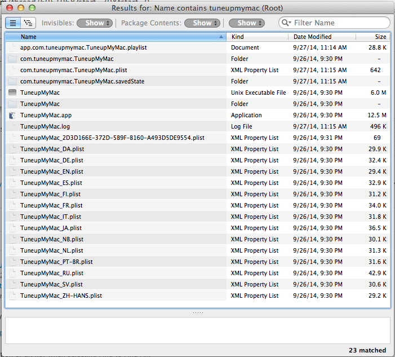
Task: Click the TuneupMyMac_IT.plist file icon
Action: pos(12,217)
